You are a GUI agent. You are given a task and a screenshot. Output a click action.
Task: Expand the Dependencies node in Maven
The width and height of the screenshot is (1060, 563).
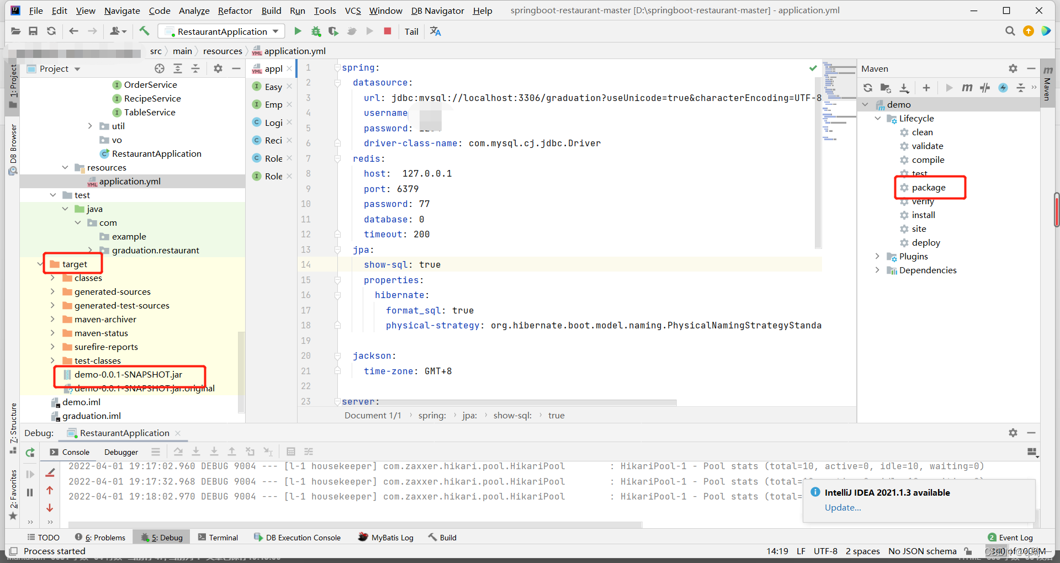tap(878, 270)
